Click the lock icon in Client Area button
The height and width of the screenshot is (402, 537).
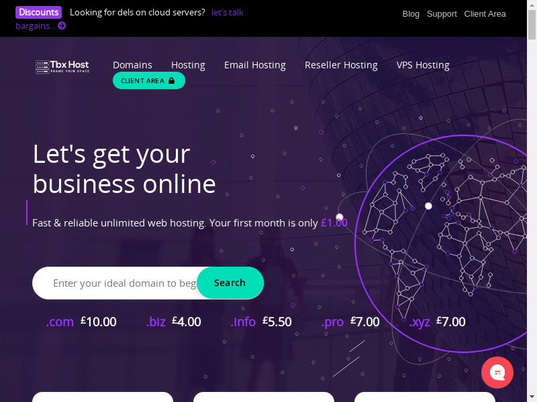tap(172, 80)
